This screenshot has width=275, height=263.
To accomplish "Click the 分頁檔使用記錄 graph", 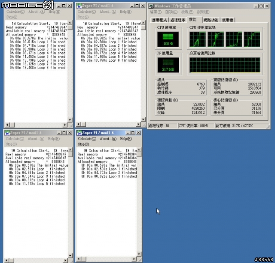I will 225,65.
